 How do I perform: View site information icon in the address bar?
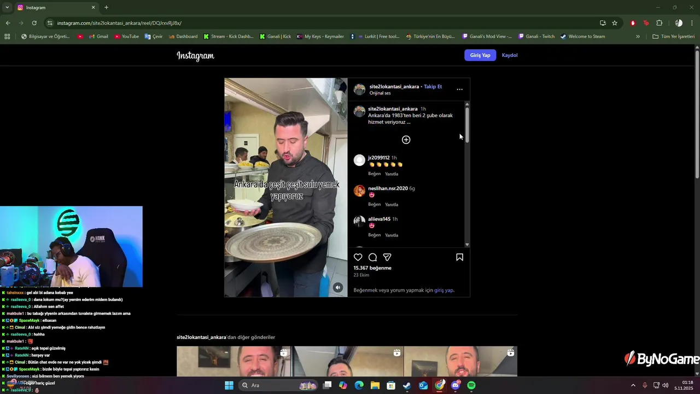[x=50, y=23]
